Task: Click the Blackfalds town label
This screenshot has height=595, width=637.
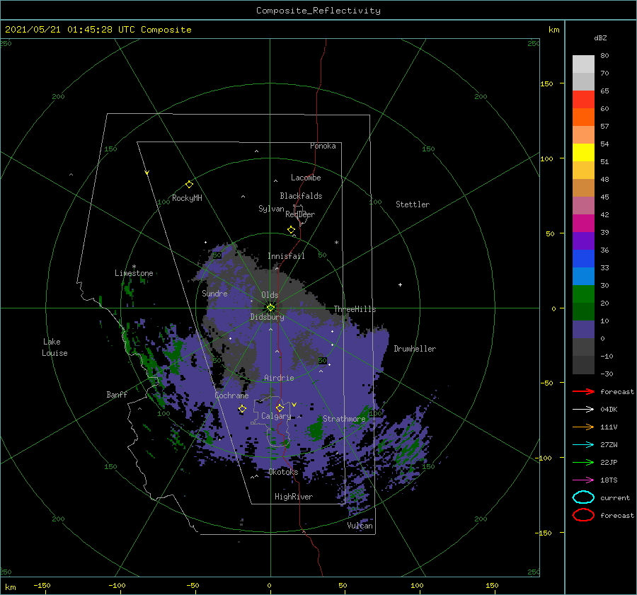Action: tap(301, 196)
